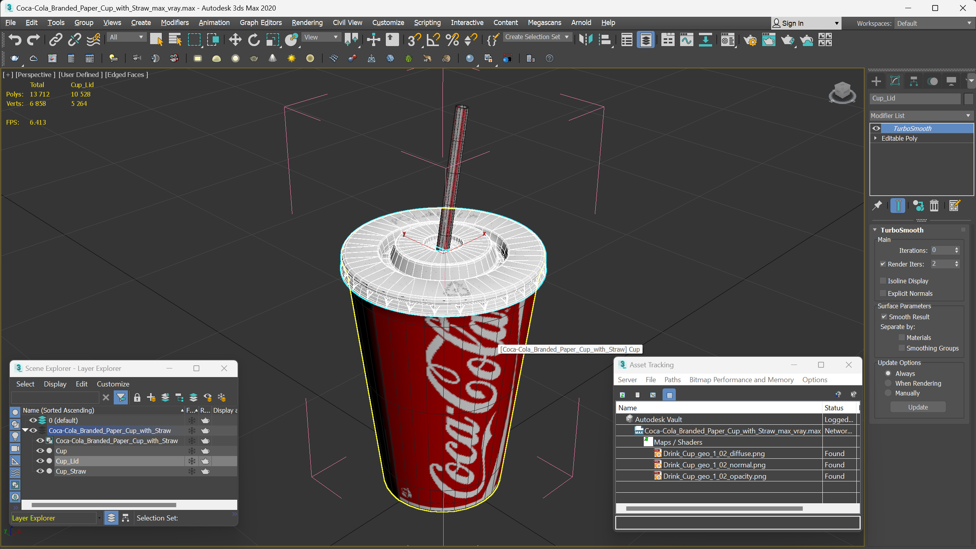This screenshot has width=976, height=549.
Task: Click the lock icon in Scene Explorer toolbar
Action: (x=137, y=397)
